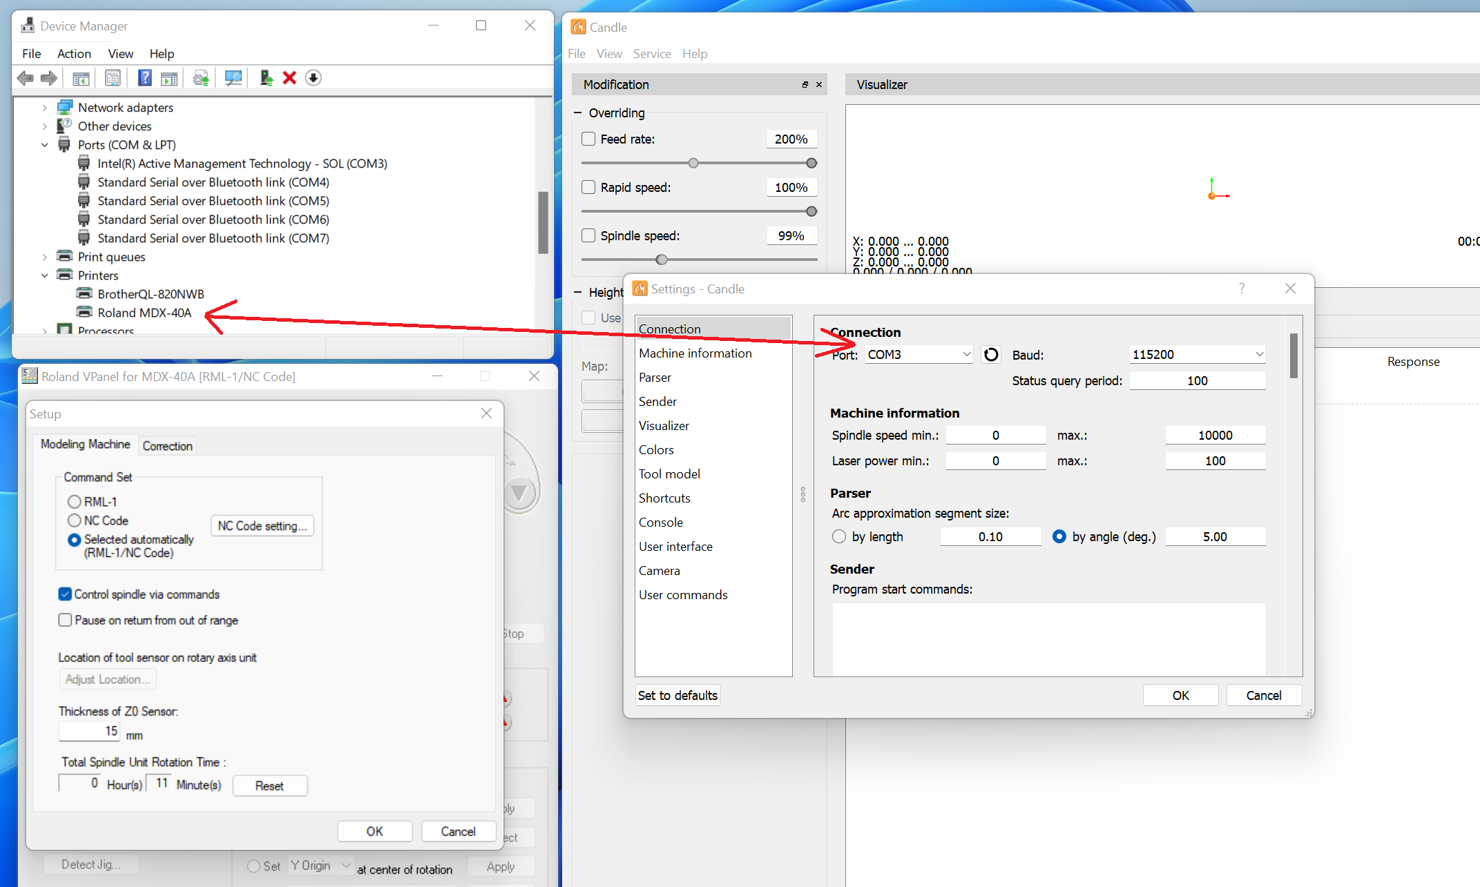
Task: Switch to the Correction tab in Setup
Action: coord(168,446)
